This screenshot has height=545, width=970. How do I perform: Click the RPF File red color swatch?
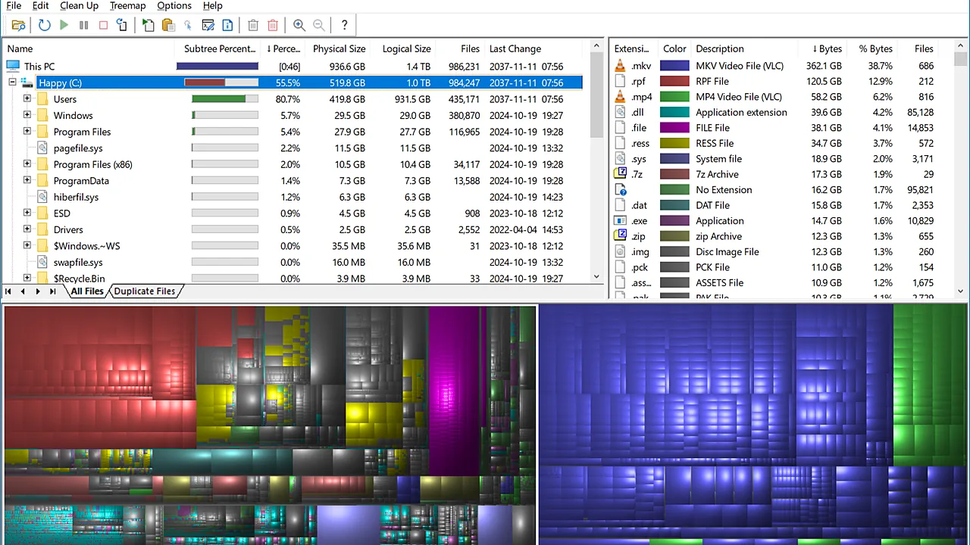click(674, 81)
